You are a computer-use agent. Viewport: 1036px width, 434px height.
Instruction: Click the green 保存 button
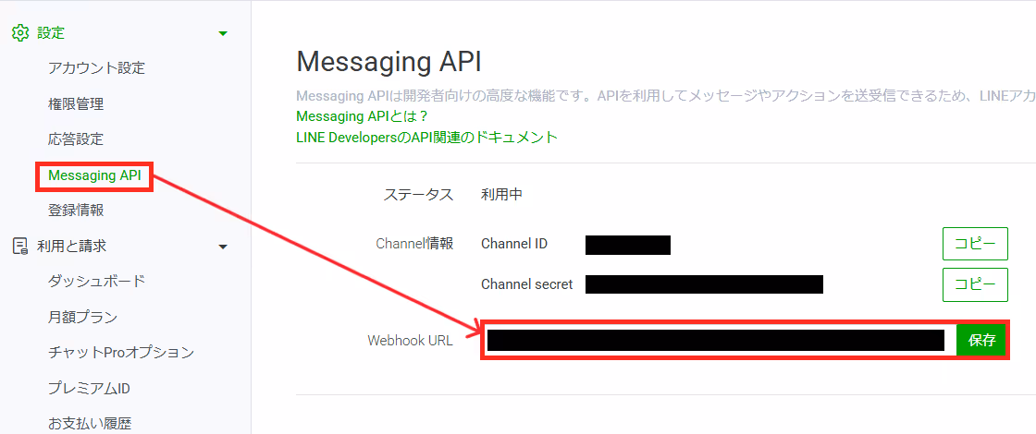click(x=981, y=341)
